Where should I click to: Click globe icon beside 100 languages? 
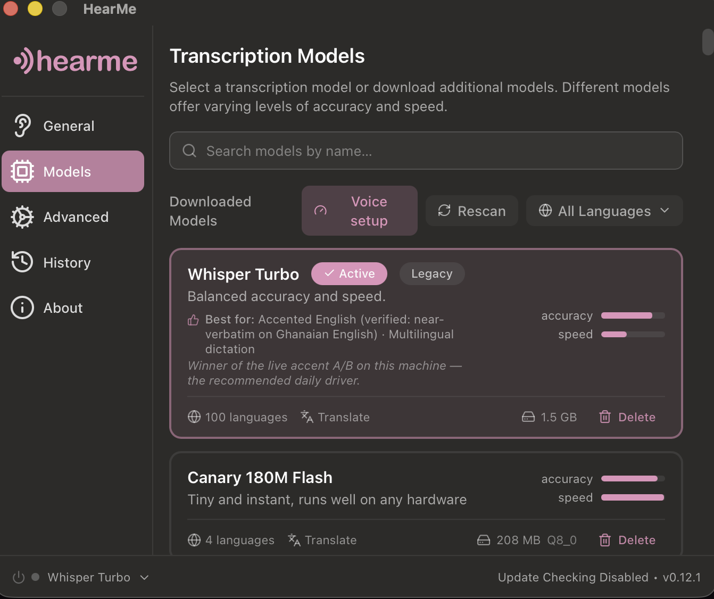point(194,417)
